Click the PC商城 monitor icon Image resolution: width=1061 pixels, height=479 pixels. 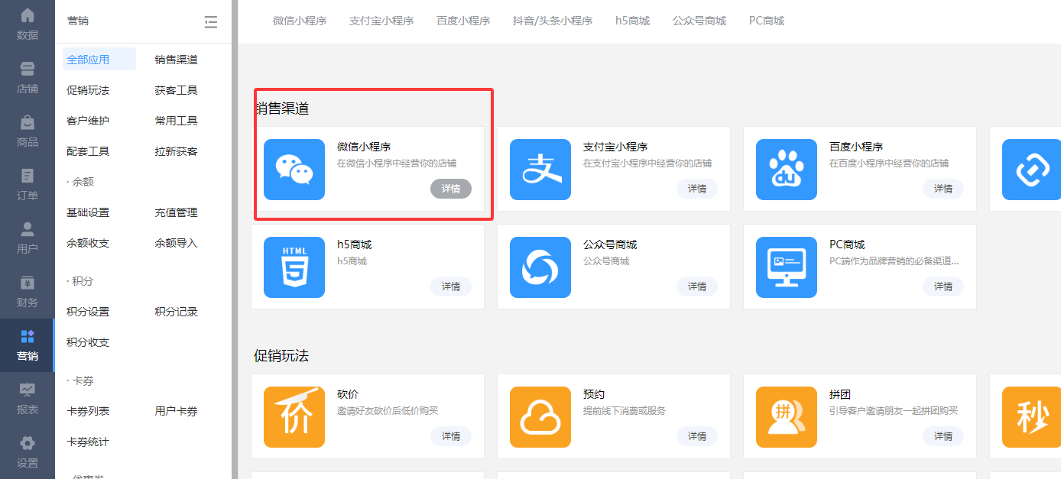[x=787, y=267]
